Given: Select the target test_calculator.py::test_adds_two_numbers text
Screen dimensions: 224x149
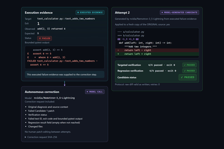Looking at the screenshot, I should pyautogui.click(x=66, y=19).
